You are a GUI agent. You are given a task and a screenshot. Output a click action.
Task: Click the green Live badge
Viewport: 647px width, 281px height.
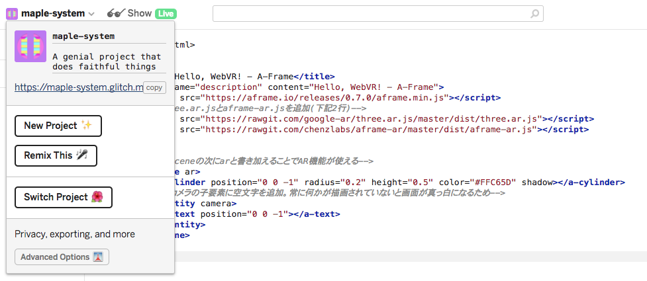166,14
